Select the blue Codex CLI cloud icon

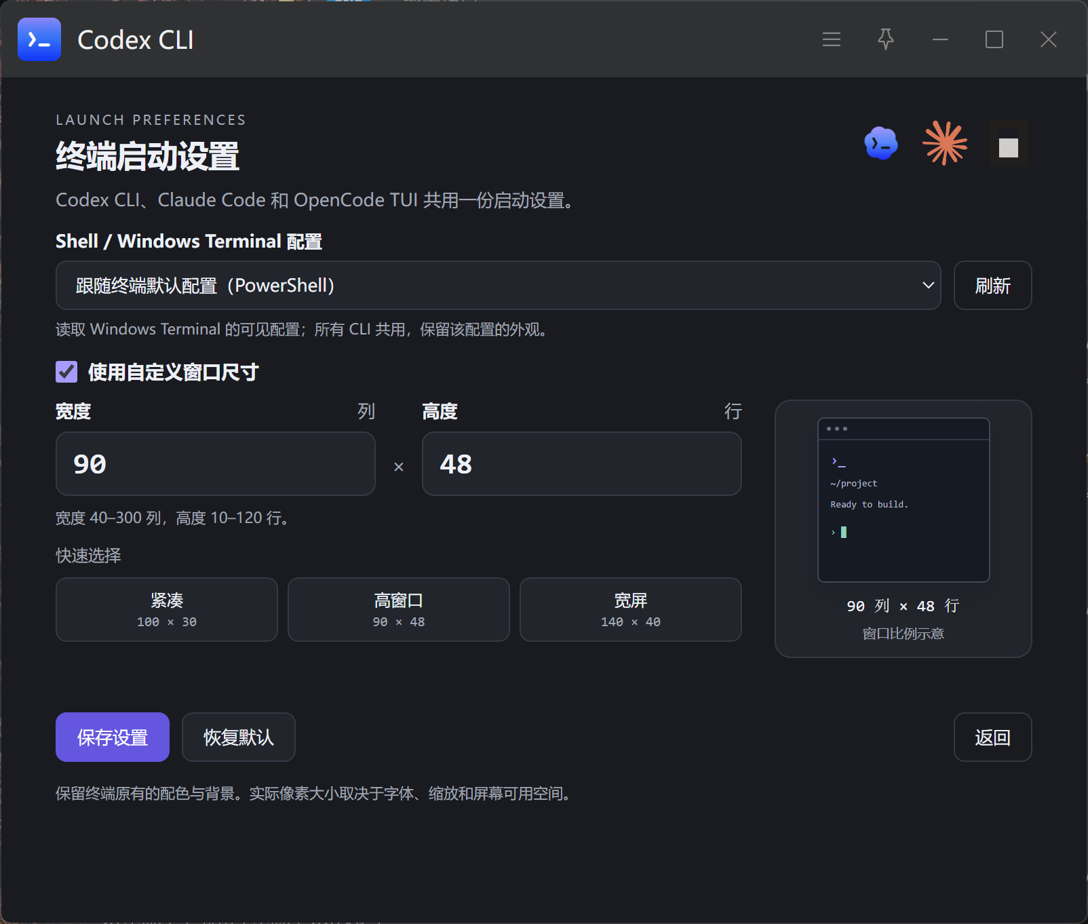tap(881, 143)
